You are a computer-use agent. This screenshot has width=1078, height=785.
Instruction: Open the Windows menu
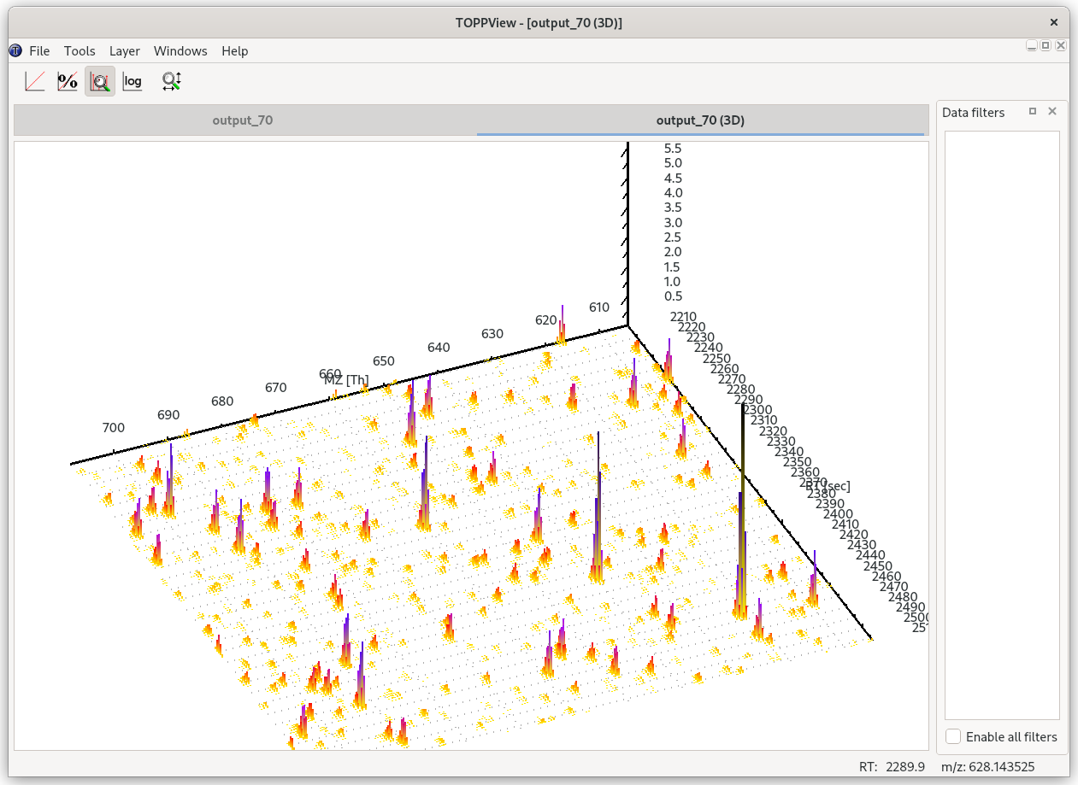click(180, 51)
